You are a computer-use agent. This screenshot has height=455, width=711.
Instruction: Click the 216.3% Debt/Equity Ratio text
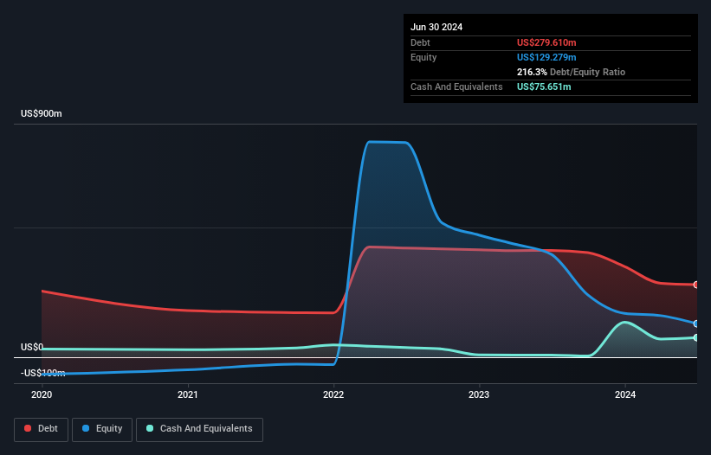pos(571,72)
